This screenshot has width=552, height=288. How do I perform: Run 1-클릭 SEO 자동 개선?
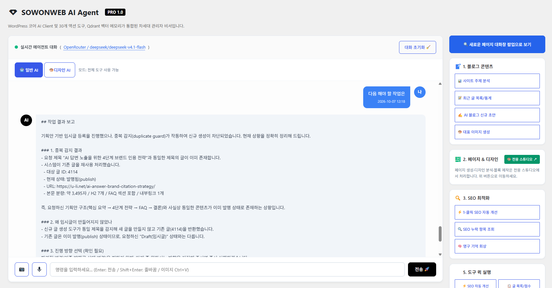point(497,212)
